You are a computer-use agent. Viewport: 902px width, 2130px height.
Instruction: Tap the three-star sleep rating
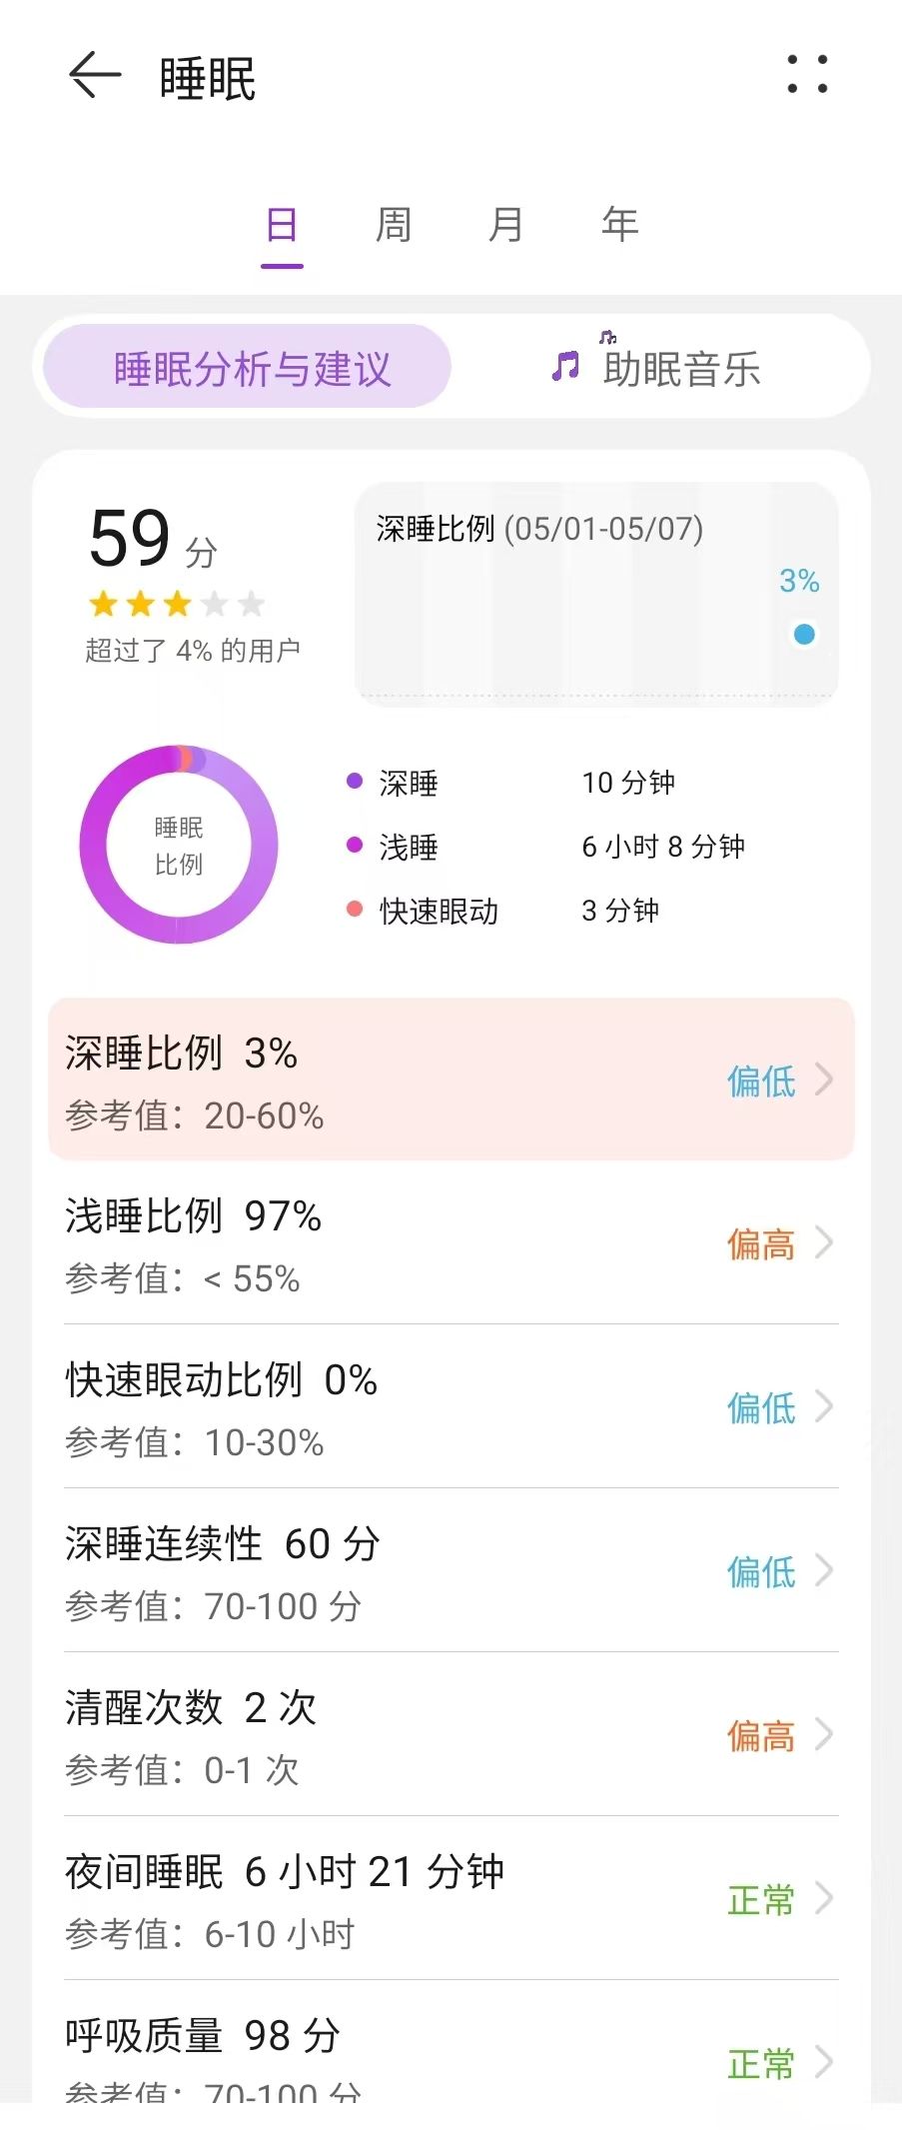point(177,604)
